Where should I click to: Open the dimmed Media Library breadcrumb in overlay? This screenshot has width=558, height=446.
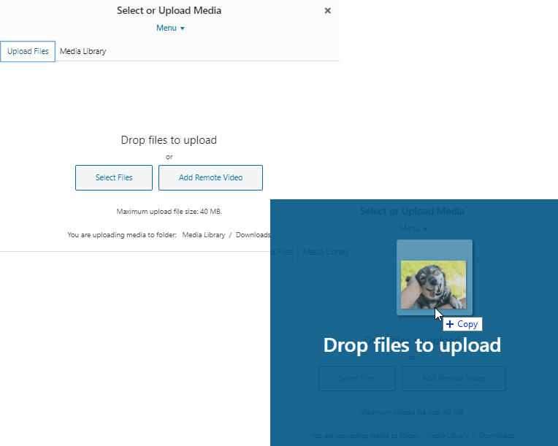(446, 436)
